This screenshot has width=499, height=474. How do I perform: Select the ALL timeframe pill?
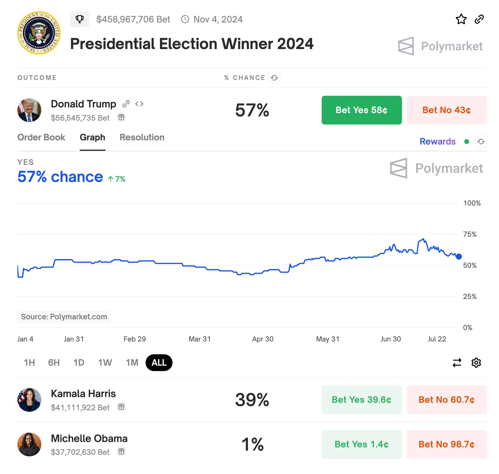(x=159, y=362)
